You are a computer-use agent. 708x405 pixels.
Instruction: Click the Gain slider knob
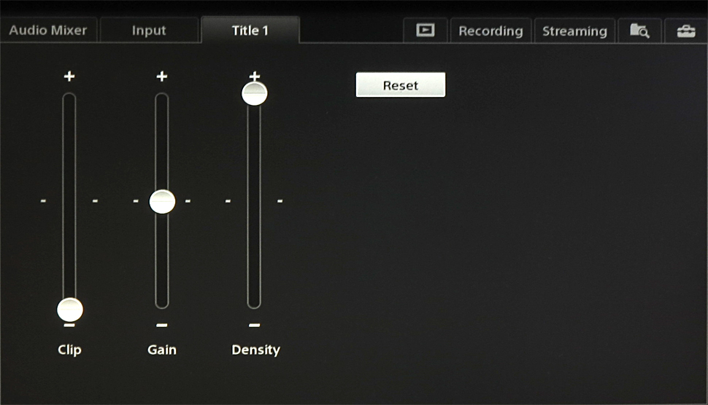pyautogui.click(x=162, y=202)
